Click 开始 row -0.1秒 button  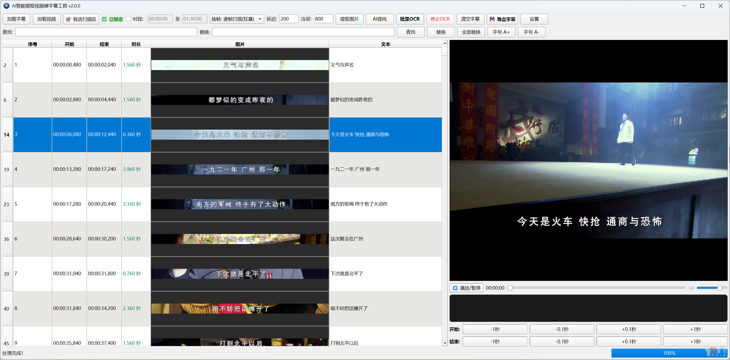pyautogui.click(x=562, y=329)
